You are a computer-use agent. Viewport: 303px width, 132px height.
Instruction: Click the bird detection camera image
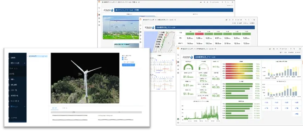(x=121, y=27)
